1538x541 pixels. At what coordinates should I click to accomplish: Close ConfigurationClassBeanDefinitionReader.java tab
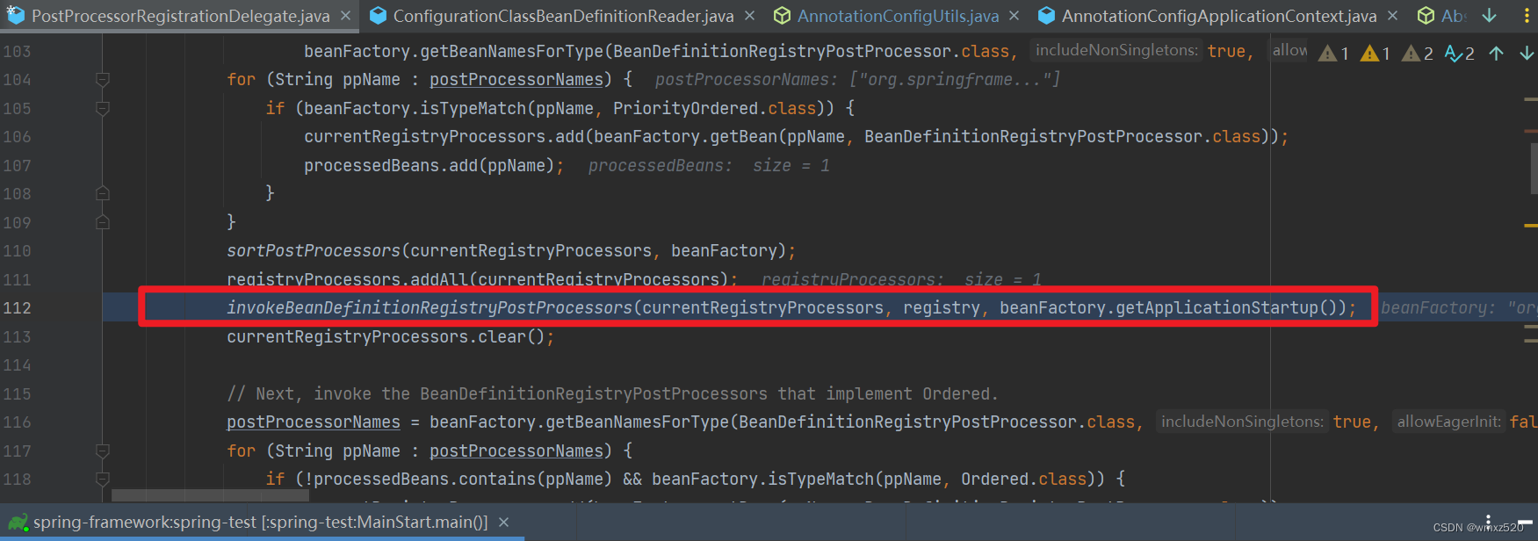click(x=749, y=16)
